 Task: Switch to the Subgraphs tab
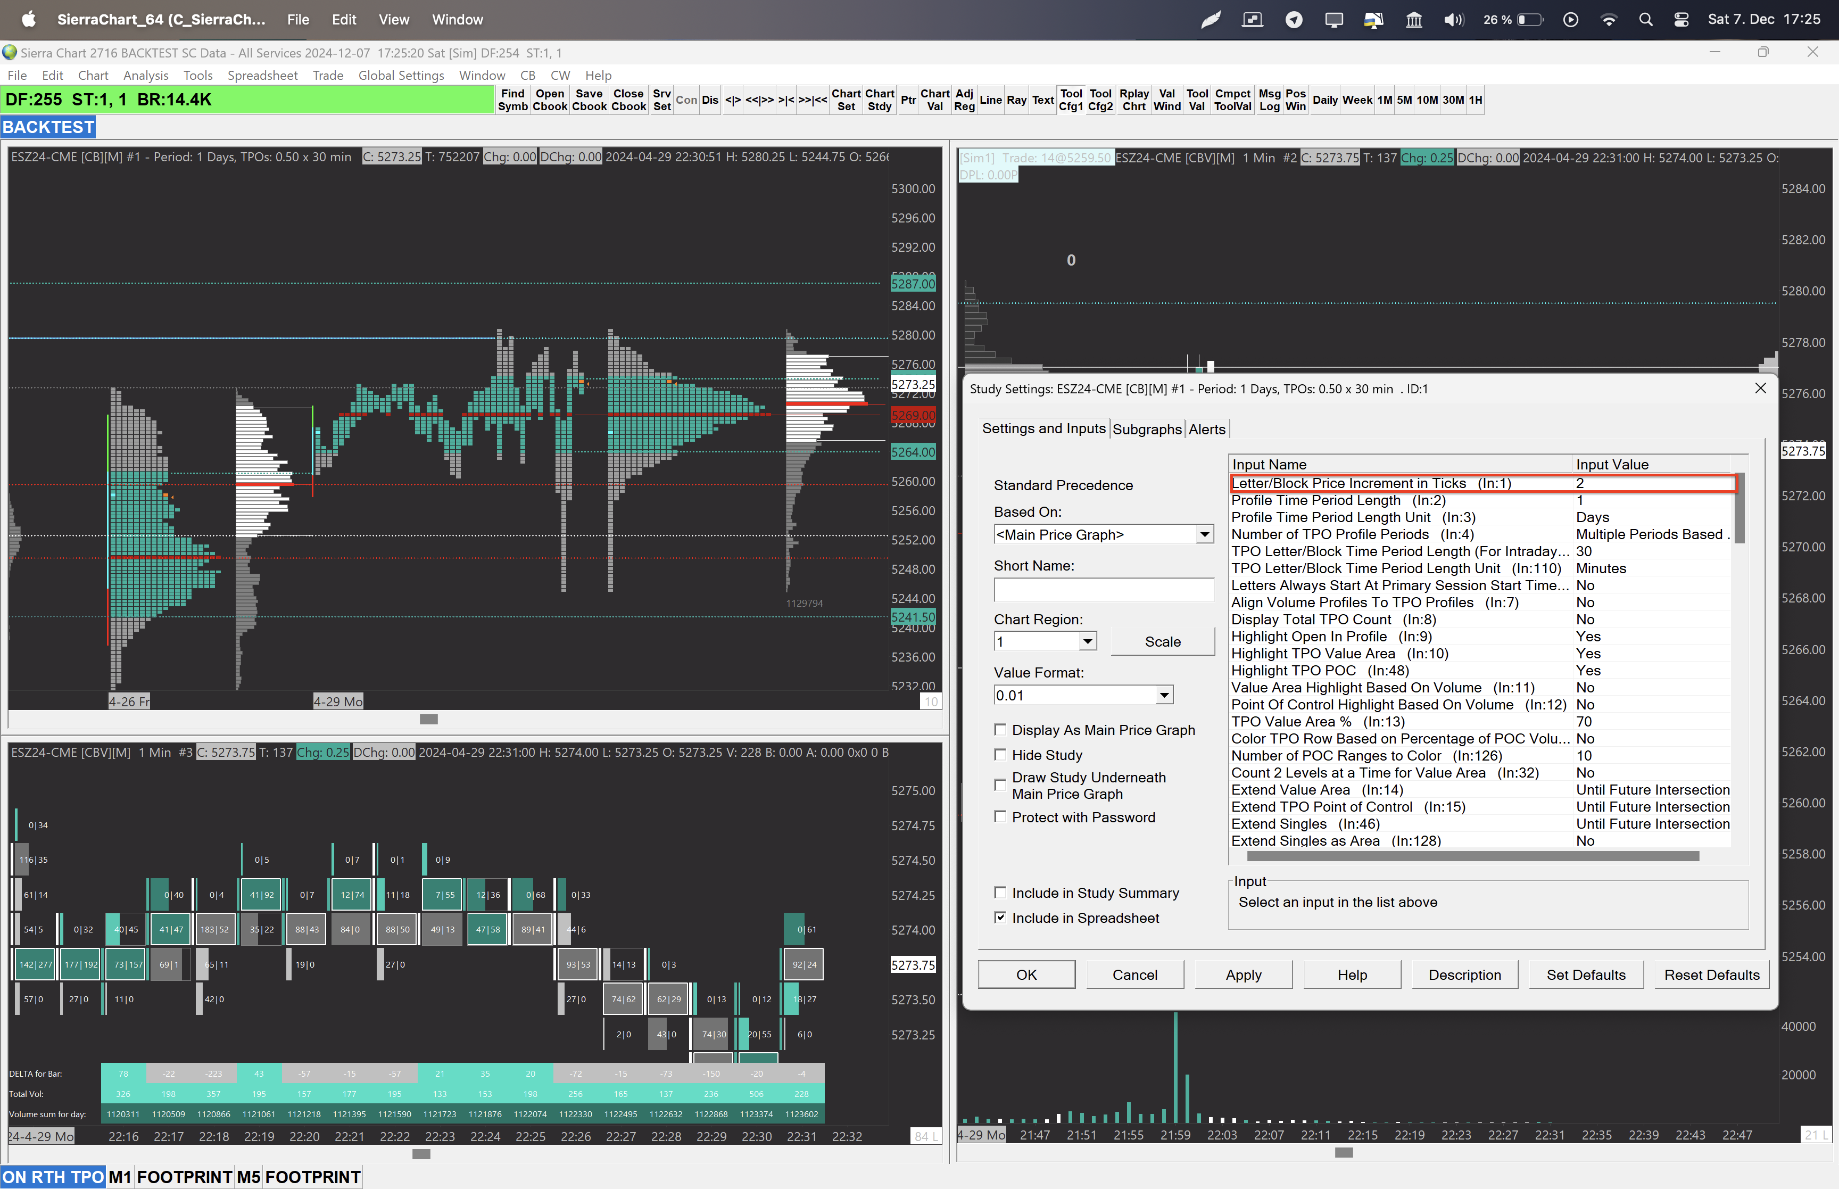point(1147,430)
